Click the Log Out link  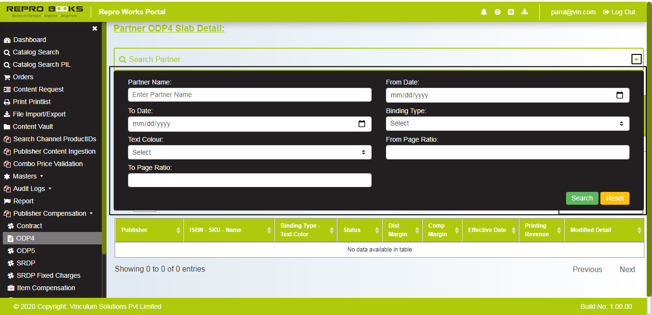pyautogui.click(x=620, y=12)
